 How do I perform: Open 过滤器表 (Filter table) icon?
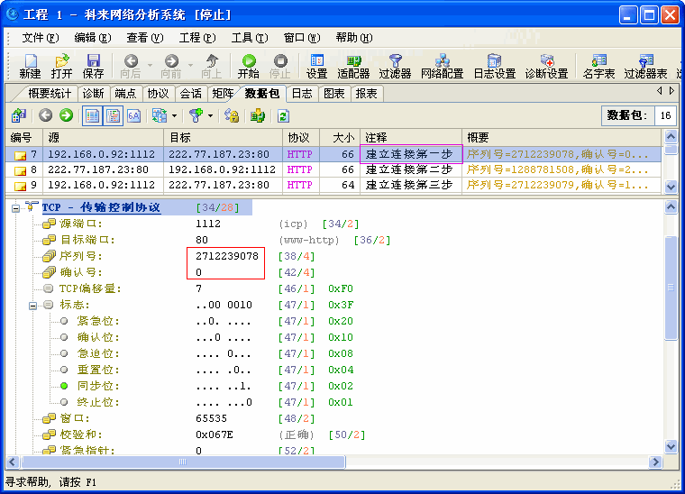(645, 67)
